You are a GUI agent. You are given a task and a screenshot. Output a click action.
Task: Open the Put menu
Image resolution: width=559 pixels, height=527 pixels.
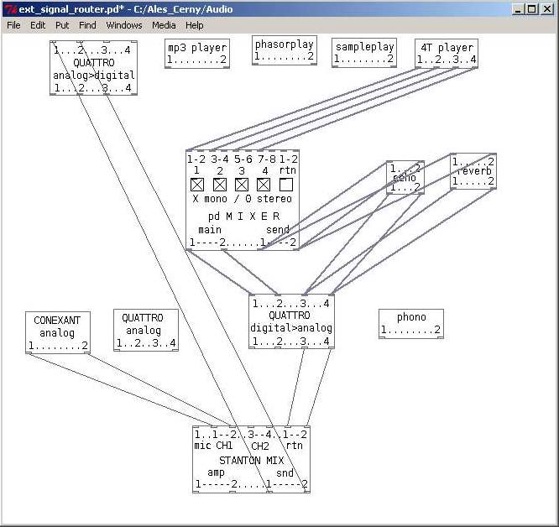(x=62, y=25)
